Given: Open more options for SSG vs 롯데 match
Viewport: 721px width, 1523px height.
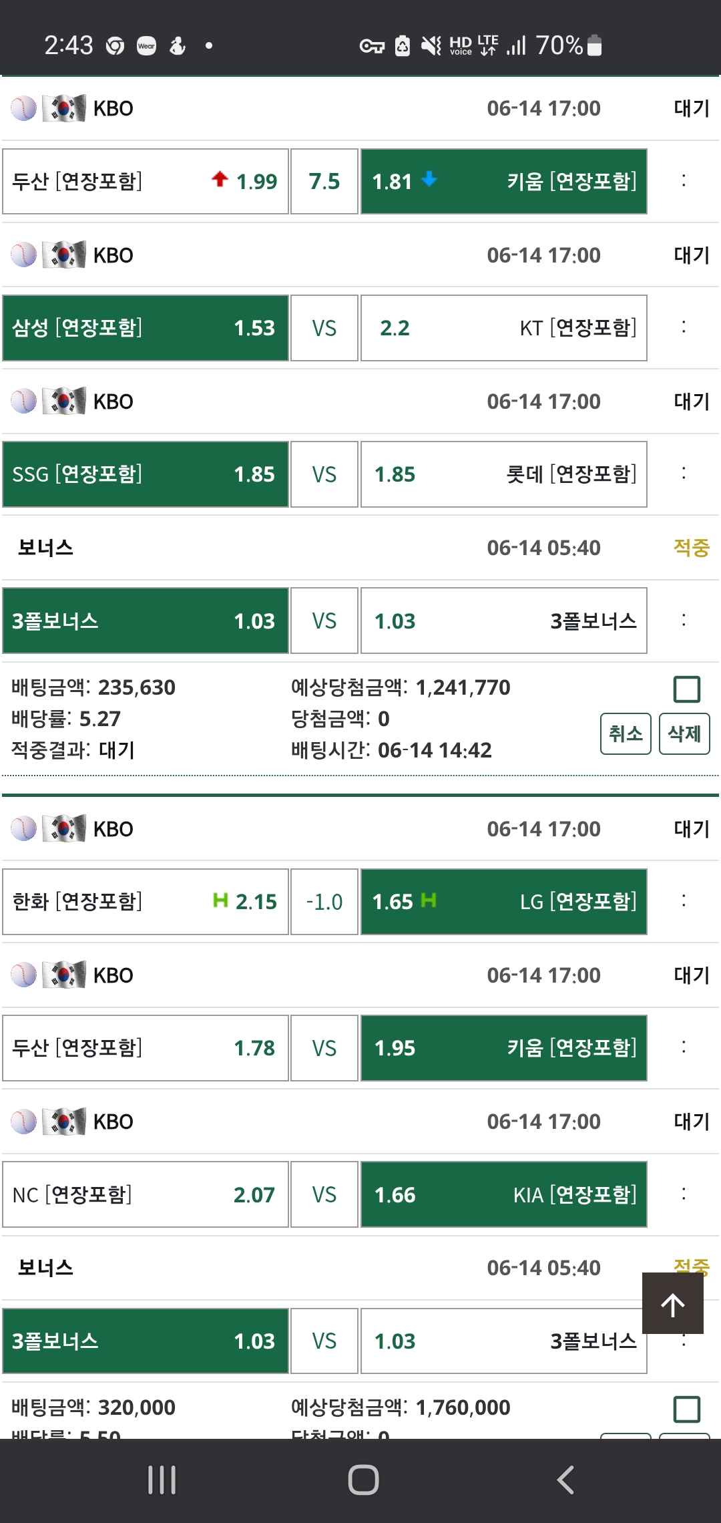Looking at the screenshot, I should click(x=684, y=474).
